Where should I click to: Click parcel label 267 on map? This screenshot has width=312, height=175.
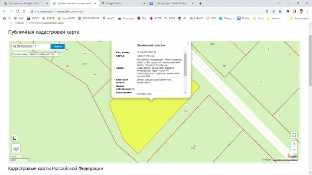(x=84, y=64)
